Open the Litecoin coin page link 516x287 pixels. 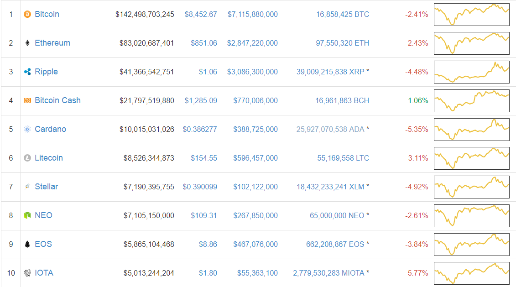pyautogui.click(x=49, y=158)
